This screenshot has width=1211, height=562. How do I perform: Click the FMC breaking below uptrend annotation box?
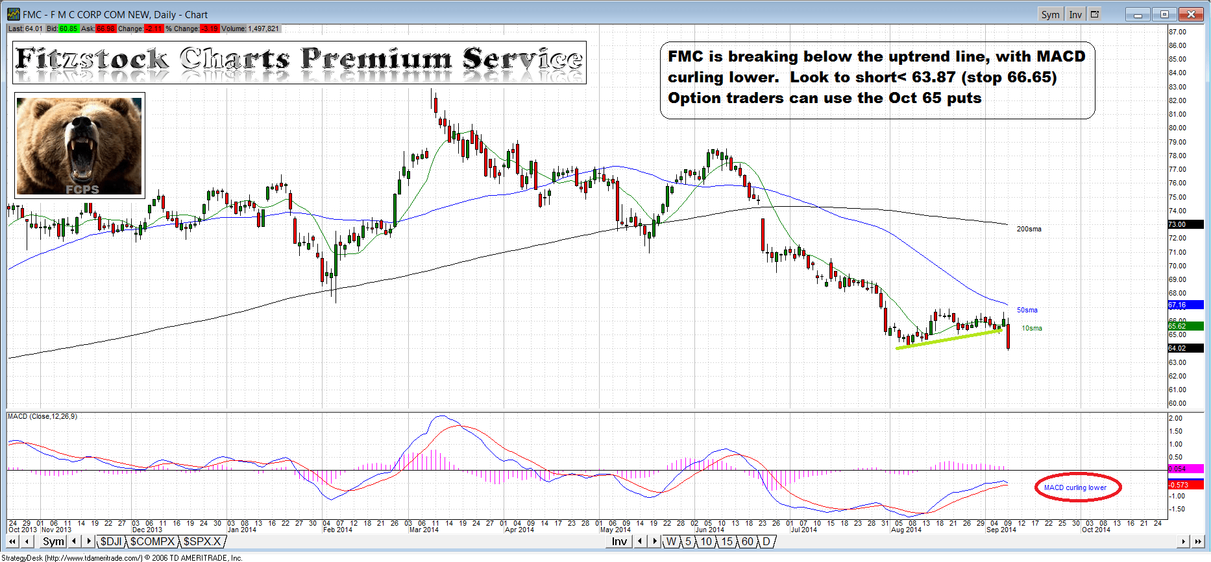pyautogui.click(x=877, y=80)
